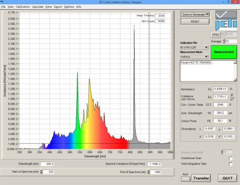Open the Calculate menu
This screenshot has width=240, height=185.
tap(37, 7)
